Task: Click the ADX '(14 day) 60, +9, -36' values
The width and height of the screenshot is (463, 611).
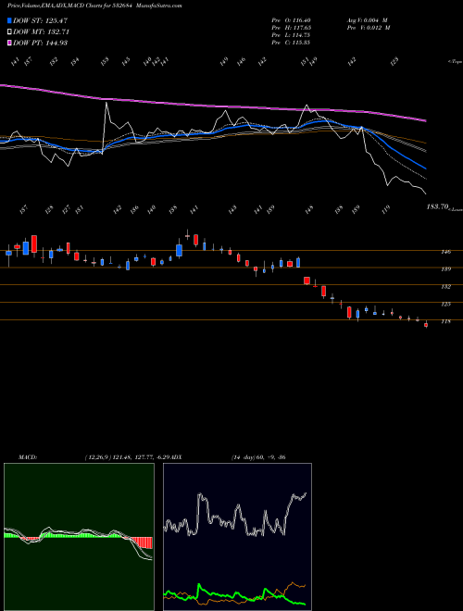Action: point(258,457)
